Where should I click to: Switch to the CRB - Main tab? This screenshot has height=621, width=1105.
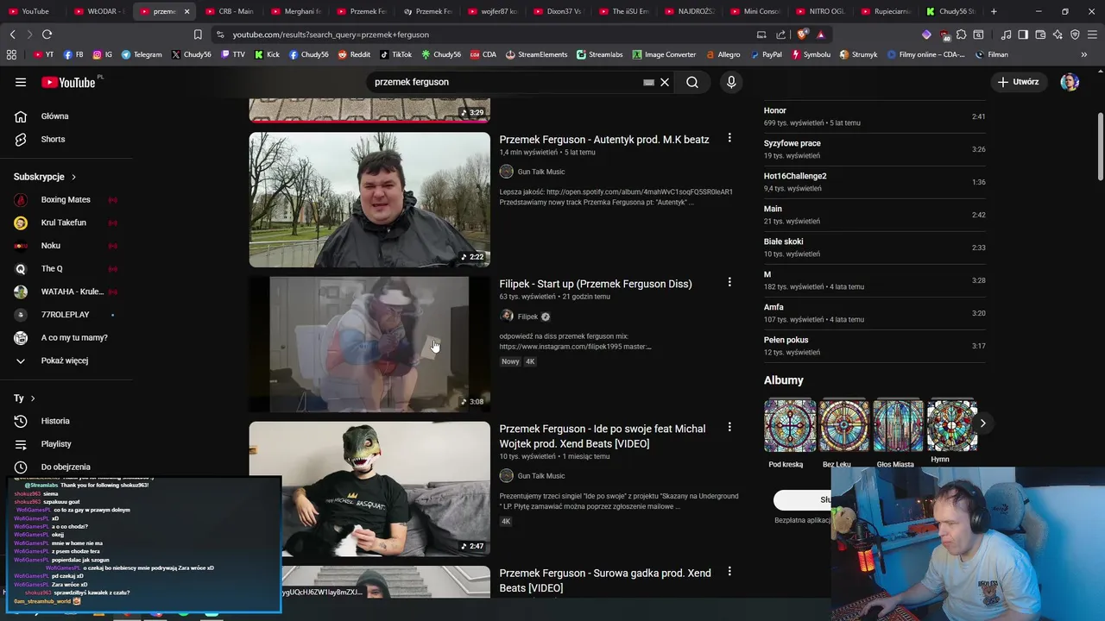[230, 11]
